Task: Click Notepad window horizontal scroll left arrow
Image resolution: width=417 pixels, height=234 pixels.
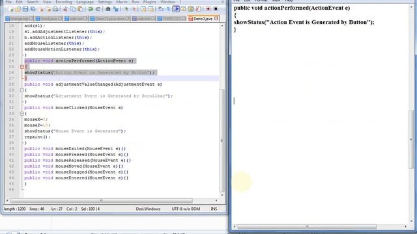Action: [235, 227]
